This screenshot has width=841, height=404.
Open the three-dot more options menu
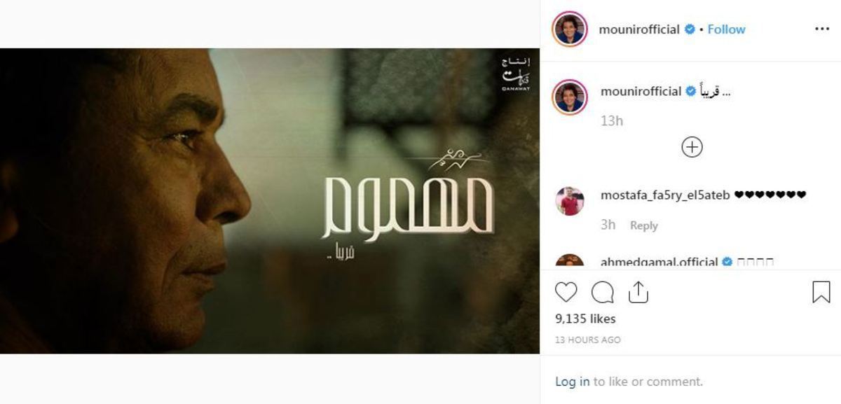tap(821, 29)
